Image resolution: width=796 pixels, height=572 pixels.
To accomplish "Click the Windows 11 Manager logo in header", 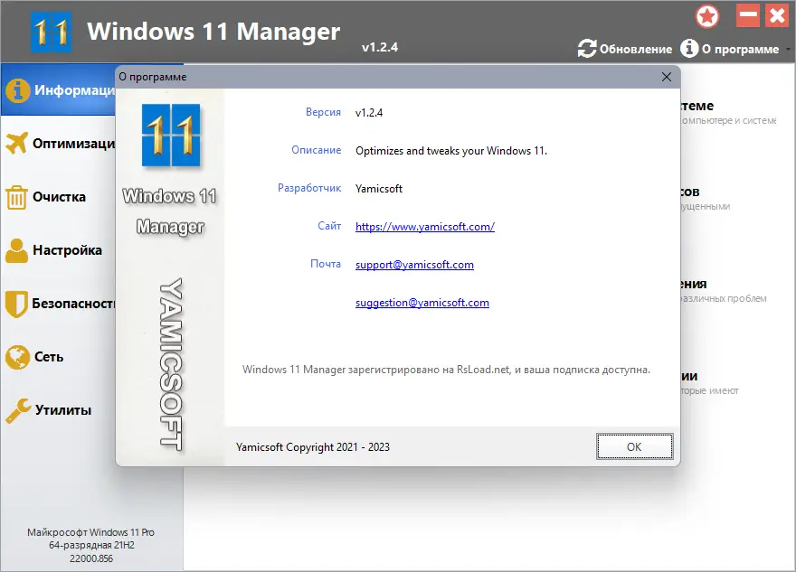I will tap(52, 33).
